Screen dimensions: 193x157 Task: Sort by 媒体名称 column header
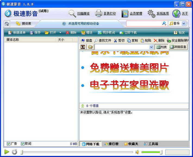click(30, 40)
